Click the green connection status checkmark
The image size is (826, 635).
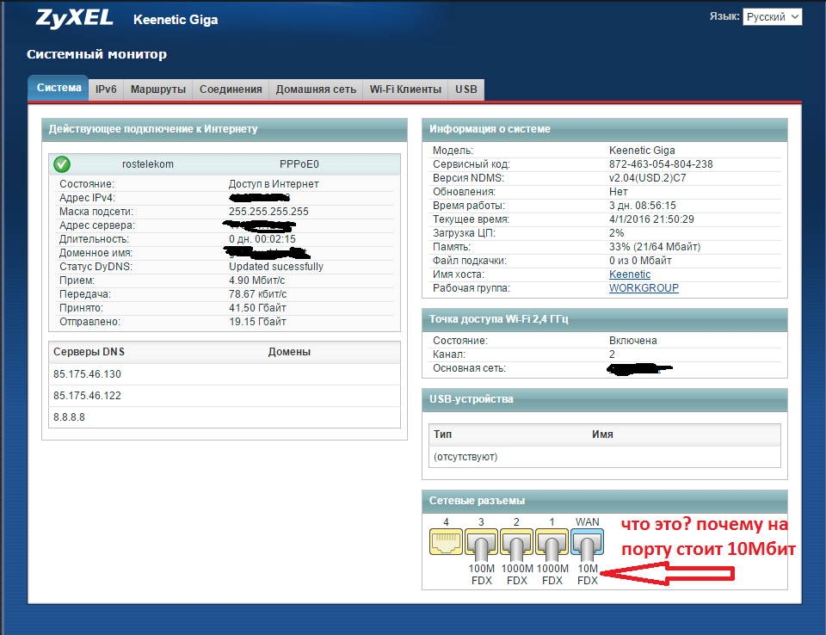tap(62, 164)
